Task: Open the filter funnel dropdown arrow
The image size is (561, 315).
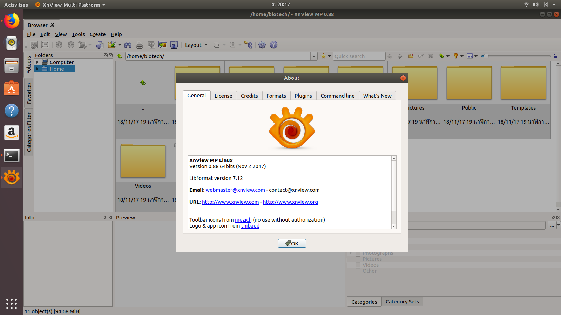Action: click(462, 56)
